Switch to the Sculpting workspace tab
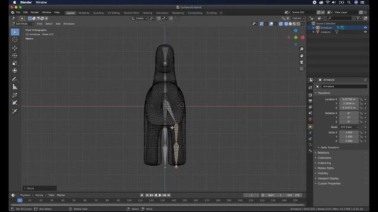 click(99, 13)
